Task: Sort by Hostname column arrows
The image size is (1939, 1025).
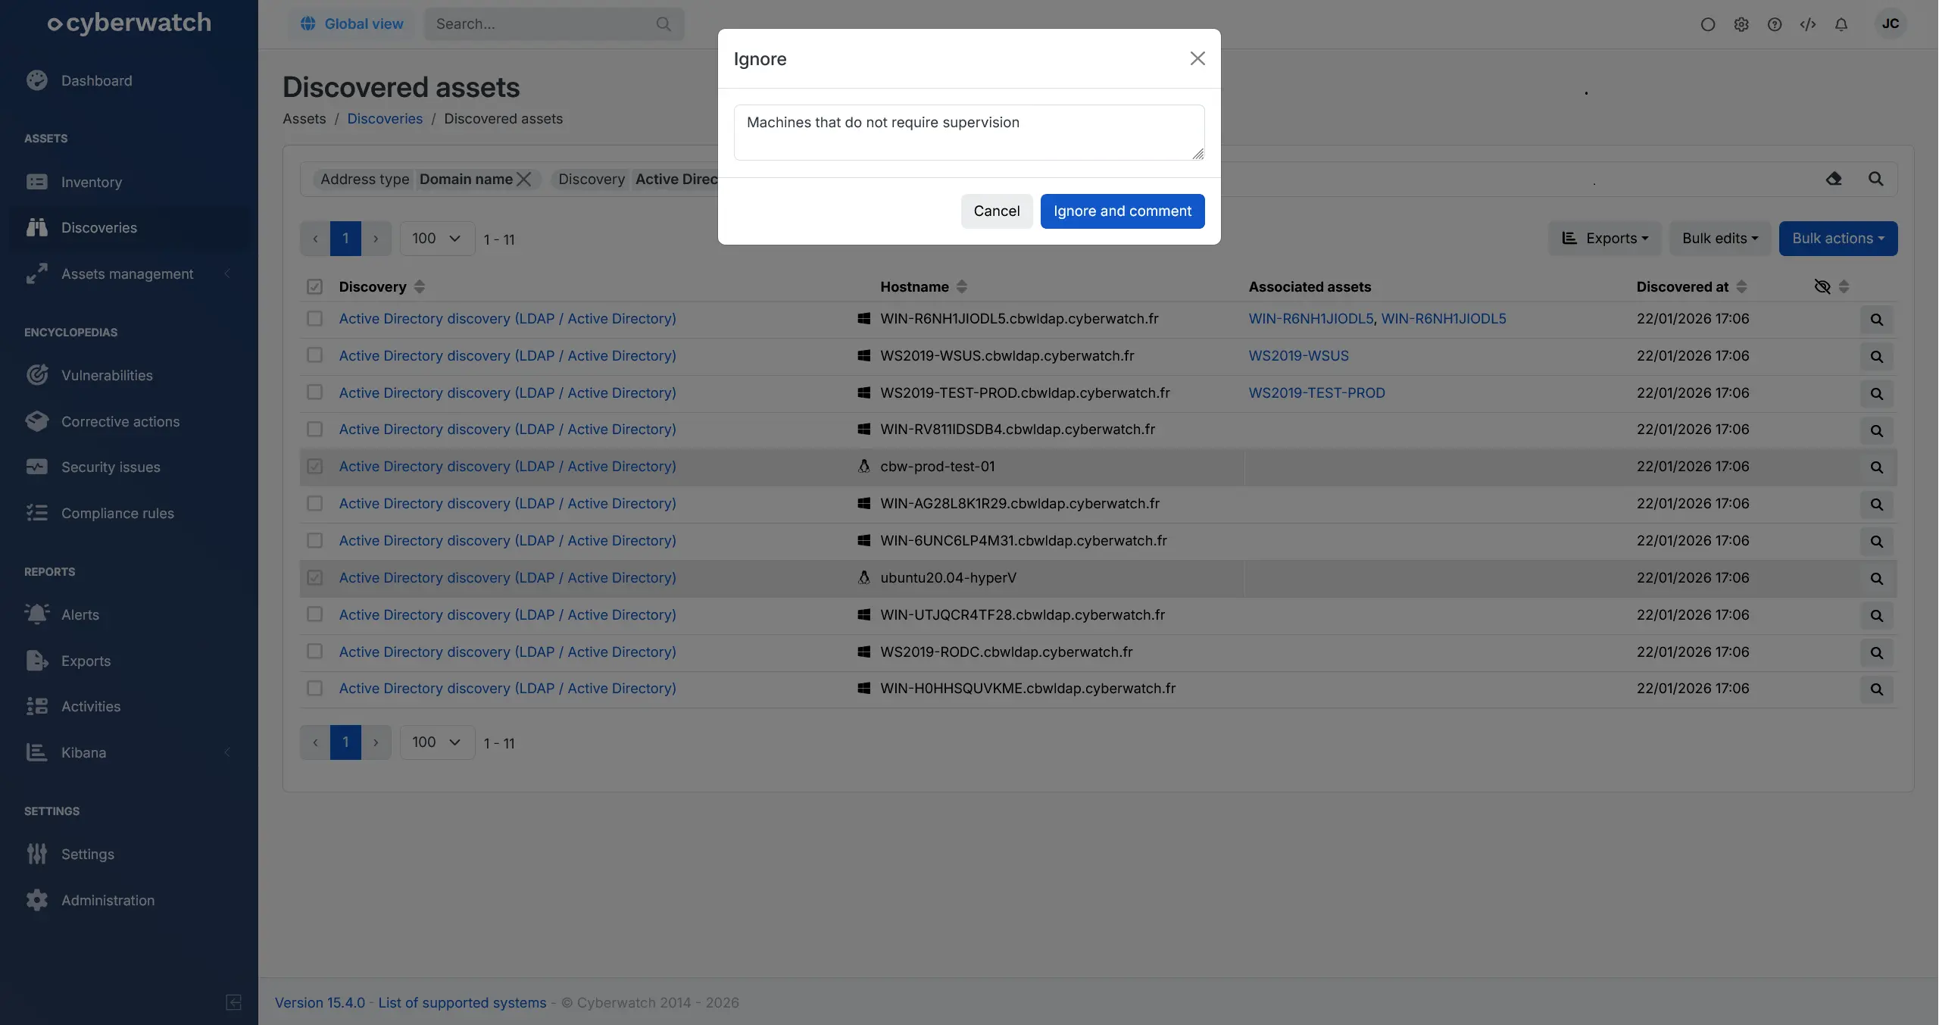Action: [961, 286]
